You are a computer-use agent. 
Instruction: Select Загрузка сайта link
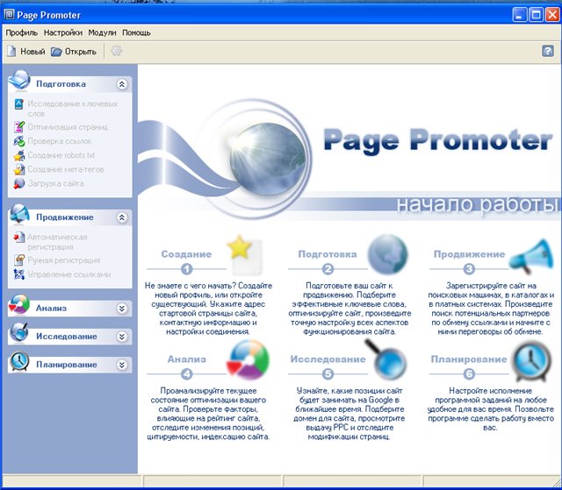pos(56,184)
